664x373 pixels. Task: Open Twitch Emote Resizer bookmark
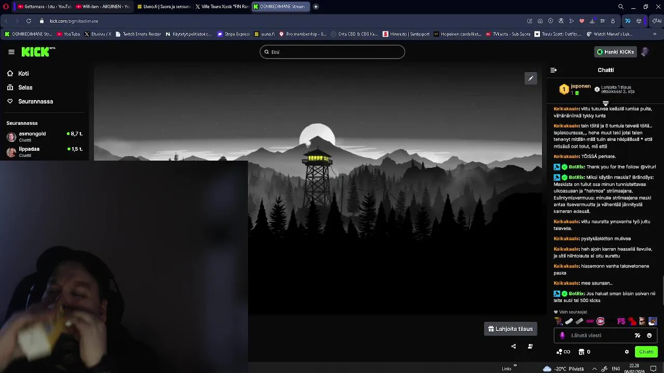tap(139, 34)
